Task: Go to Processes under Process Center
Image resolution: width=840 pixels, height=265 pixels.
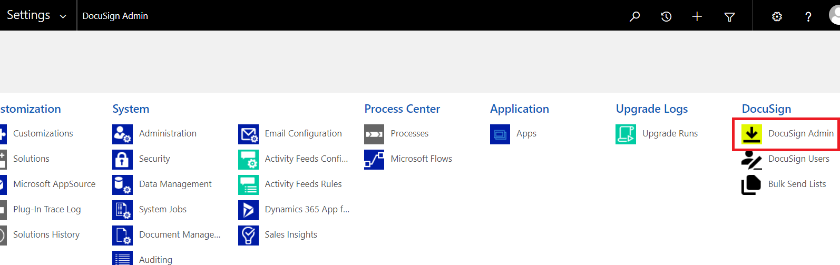Action: pos(409,133)
